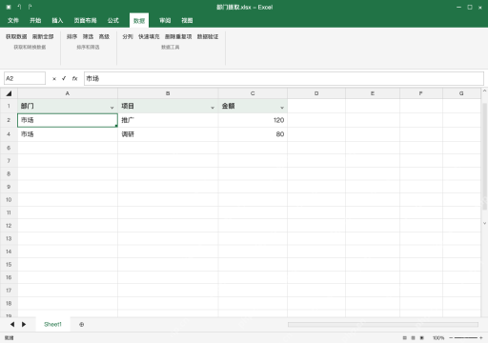Viewport: 488px width, 343px height.
Task: Click the undo arrow in title bar
Action: pos(19,7)
